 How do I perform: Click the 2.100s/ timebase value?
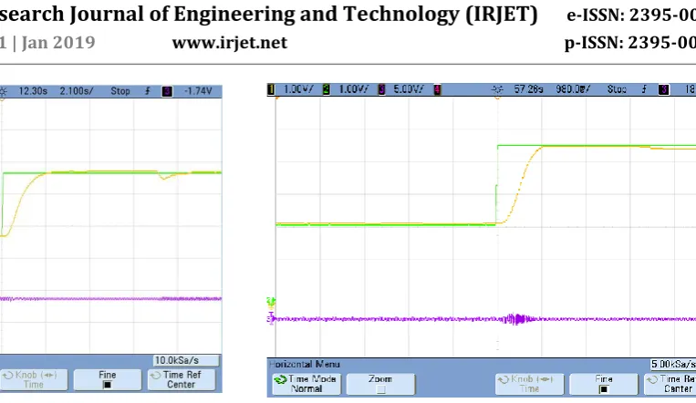point(77,91)
